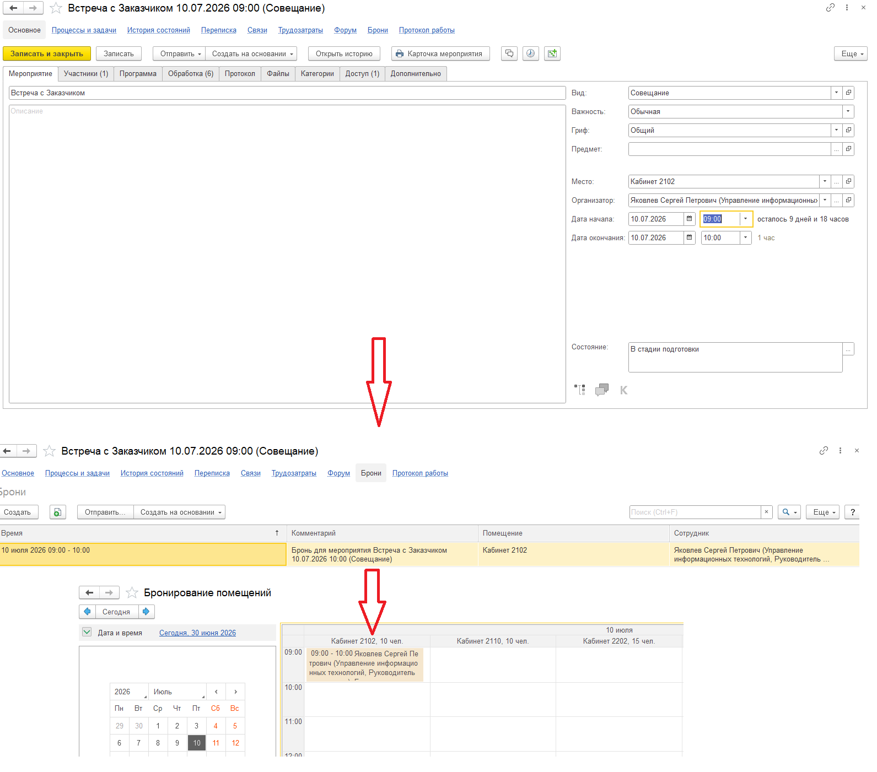
Task: Click Записать button
Action: (119, 53)
